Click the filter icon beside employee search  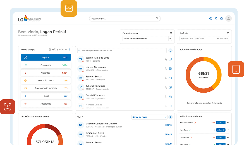point(170,50)
